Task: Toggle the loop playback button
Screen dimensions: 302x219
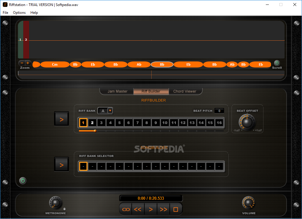Action: 126,209
